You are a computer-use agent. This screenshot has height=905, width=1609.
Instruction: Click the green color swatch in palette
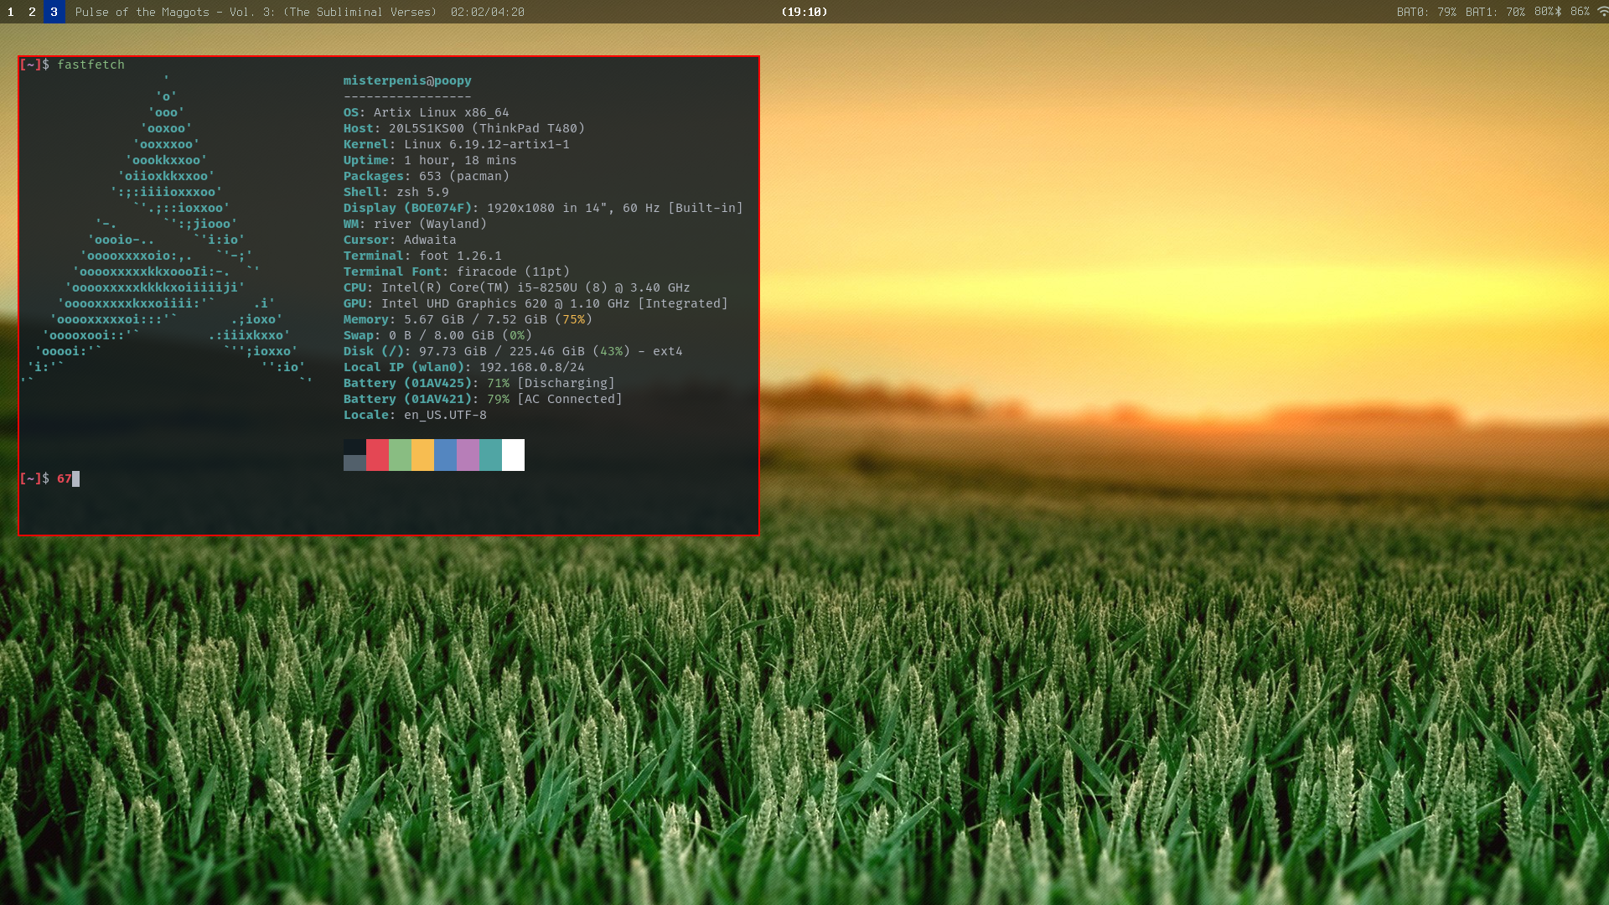coord(400,455)
